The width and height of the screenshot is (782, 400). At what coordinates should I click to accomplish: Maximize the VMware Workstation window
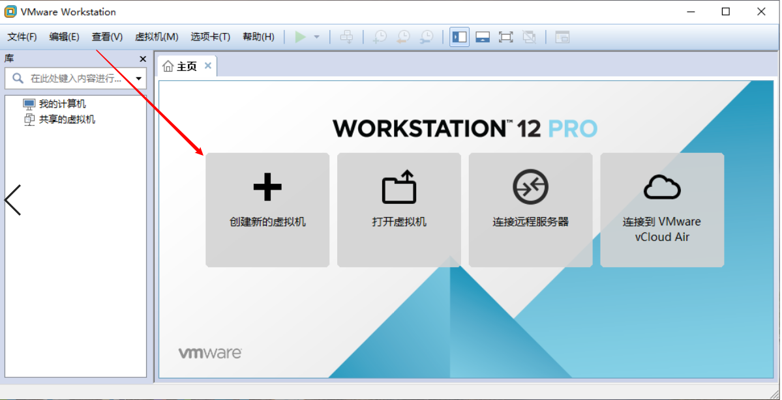726,12
